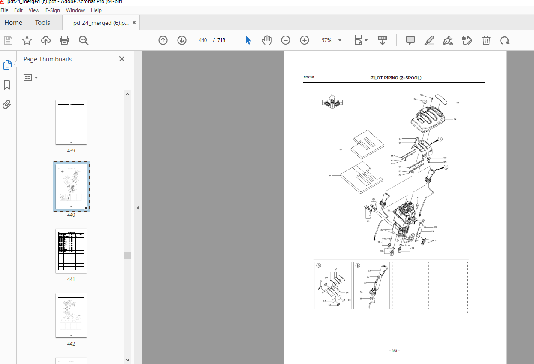Switch to the Tools tab
The height and width of the screenshot is (364, 534).
42,23
